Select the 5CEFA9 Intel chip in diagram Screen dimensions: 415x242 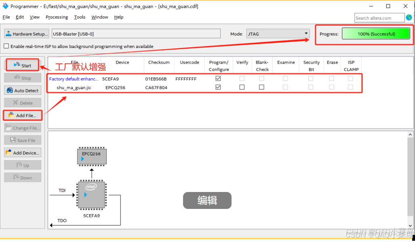click(92, 195)
